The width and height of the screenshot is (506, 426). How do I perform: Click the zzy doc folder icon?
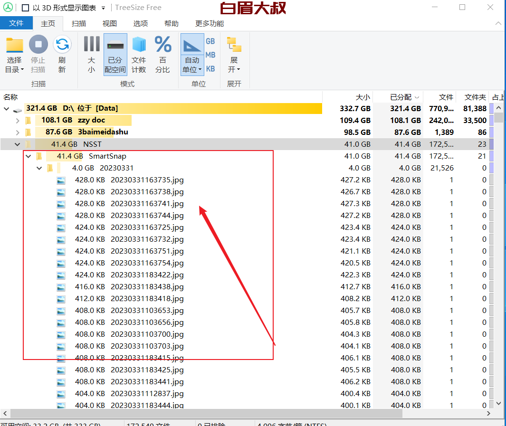[29, 121]
